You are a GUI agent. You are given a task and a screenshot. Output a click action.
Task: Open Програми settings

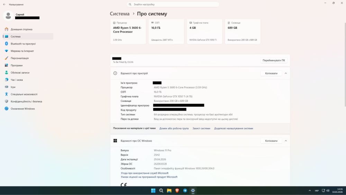(28, 65)
